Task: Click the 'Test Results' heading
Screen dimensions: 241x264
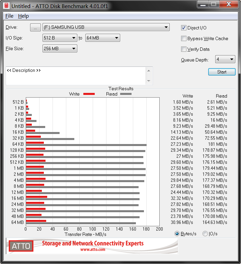Action: click(121, 89)
